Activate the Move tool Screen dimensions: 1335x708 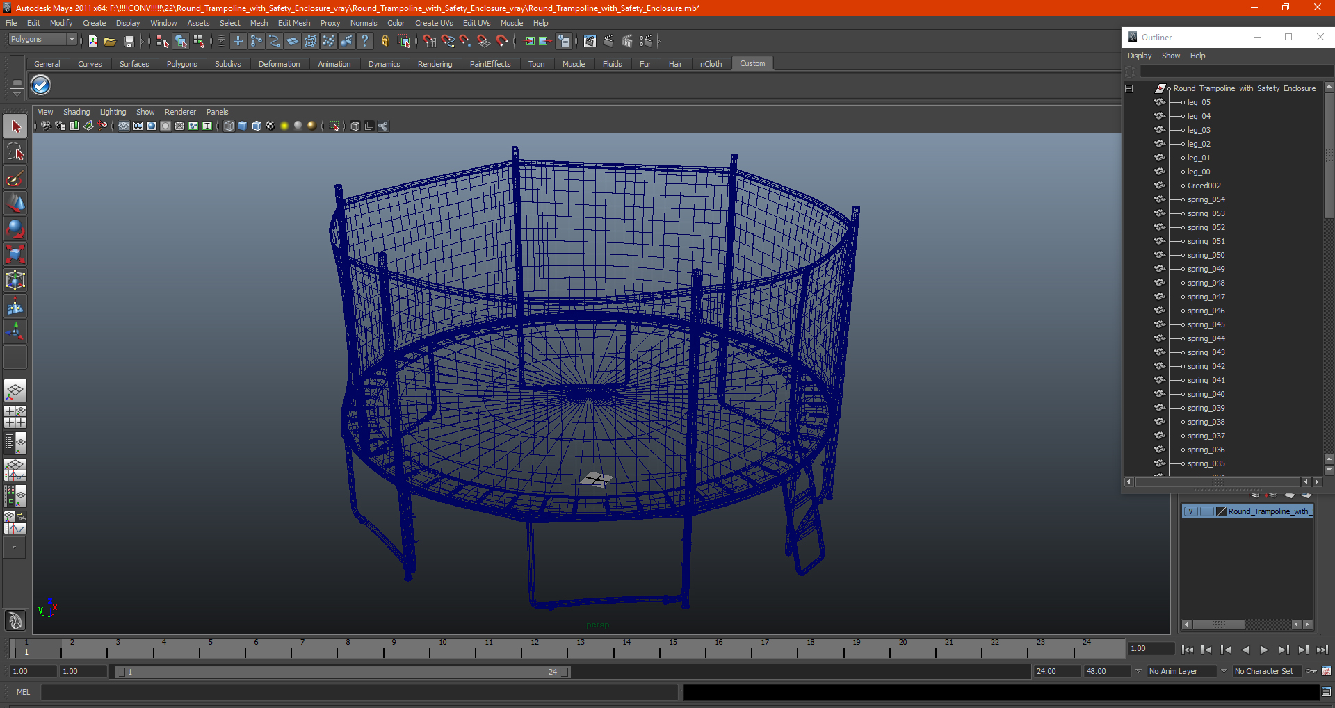pos(15,204)
